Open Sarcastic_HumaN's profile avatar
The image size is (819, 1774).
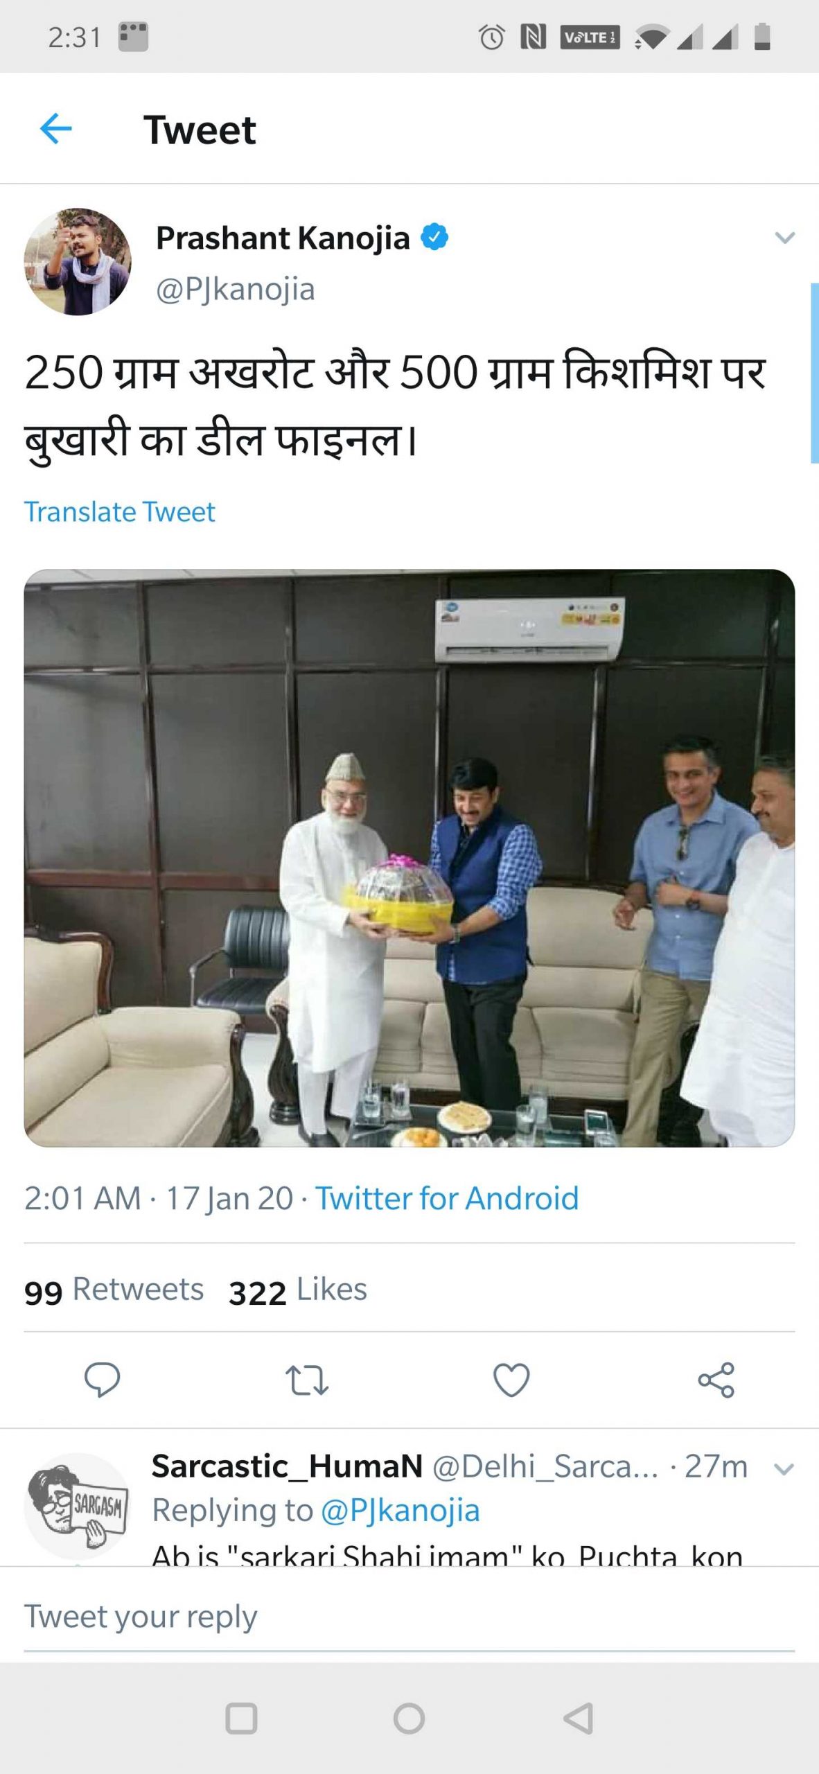point(78,1505)
